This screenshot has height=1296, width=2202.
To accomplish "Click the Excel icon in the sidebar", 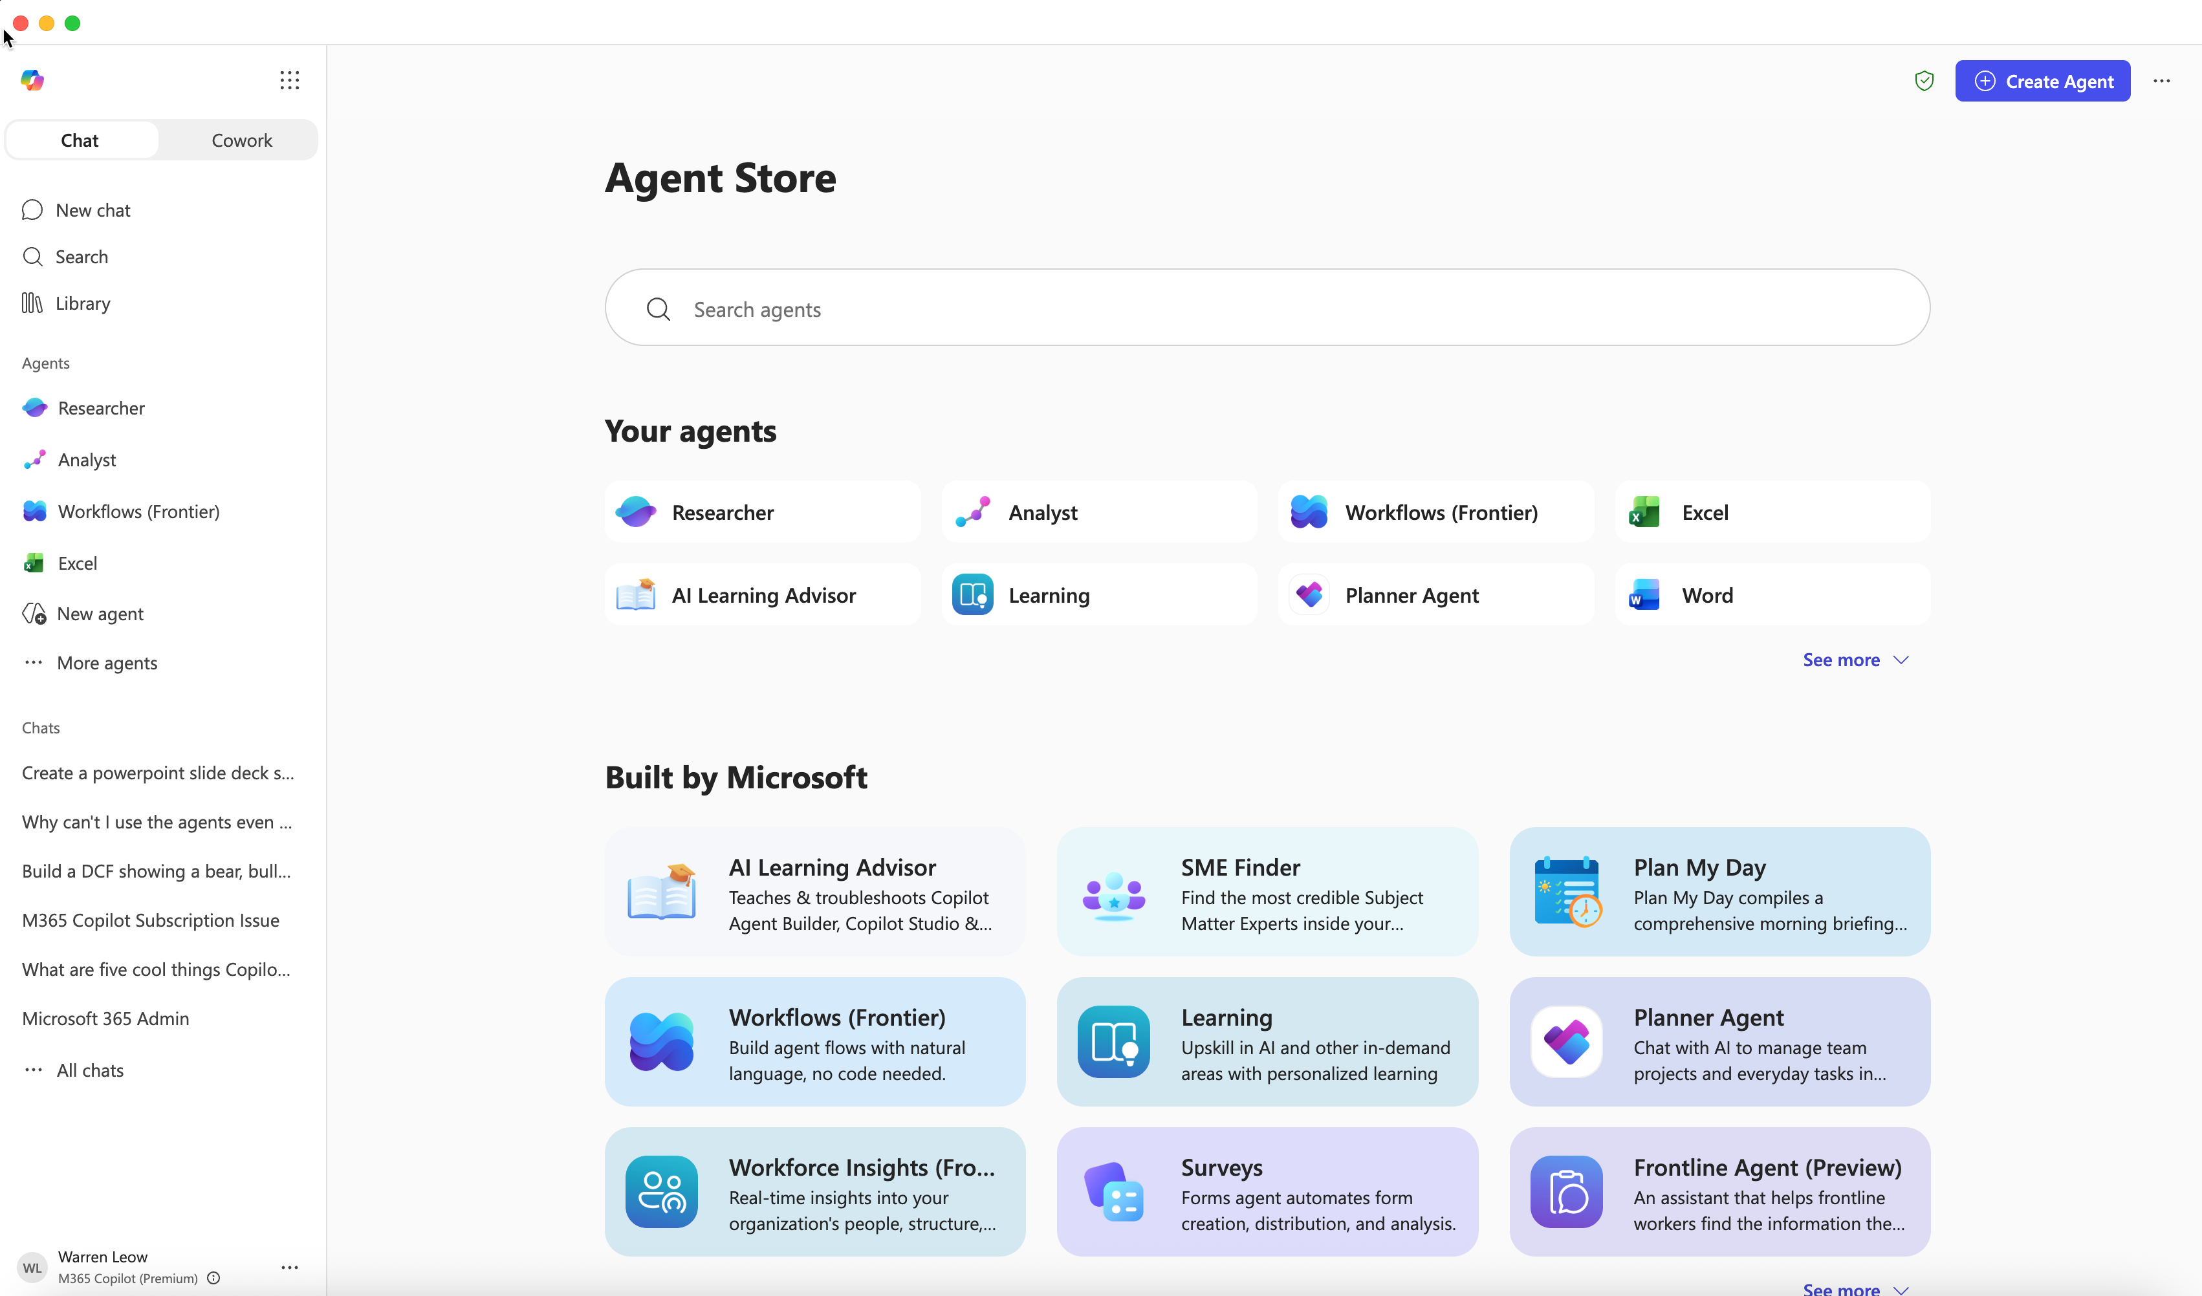I will point(34,563).
